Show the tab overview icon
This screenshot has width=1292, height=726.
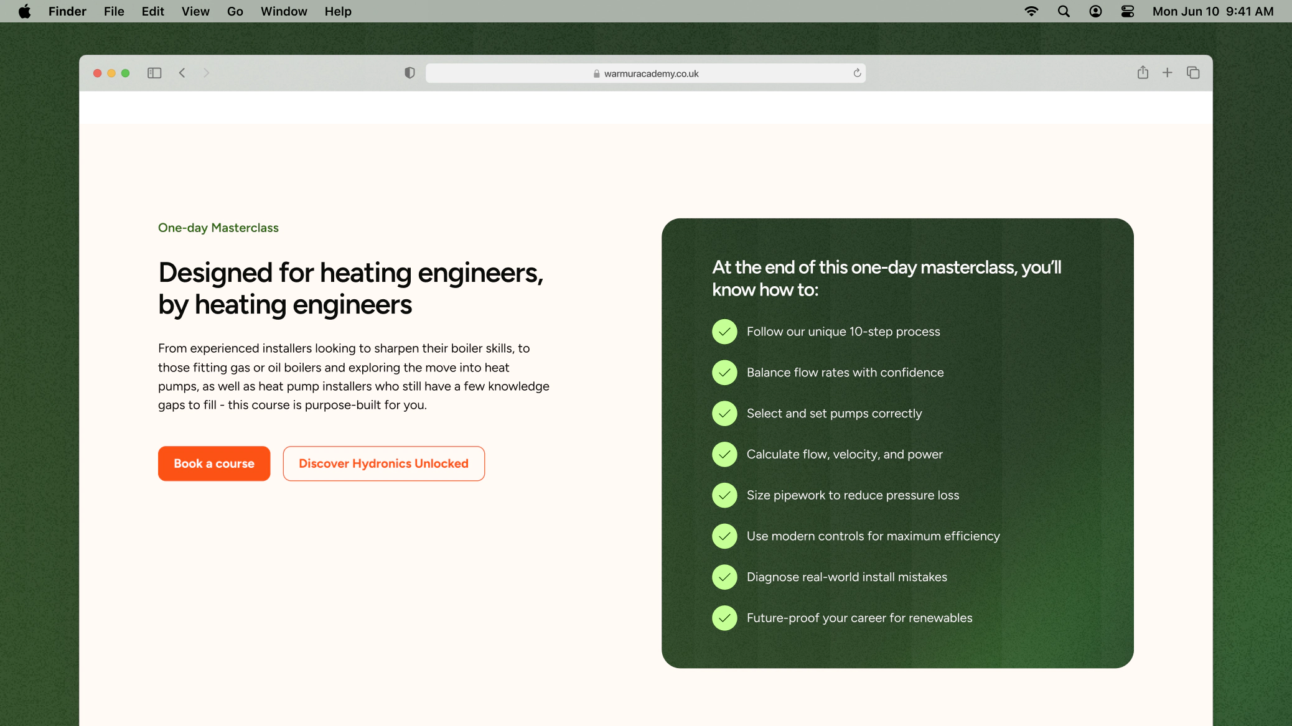point(1193,73)
